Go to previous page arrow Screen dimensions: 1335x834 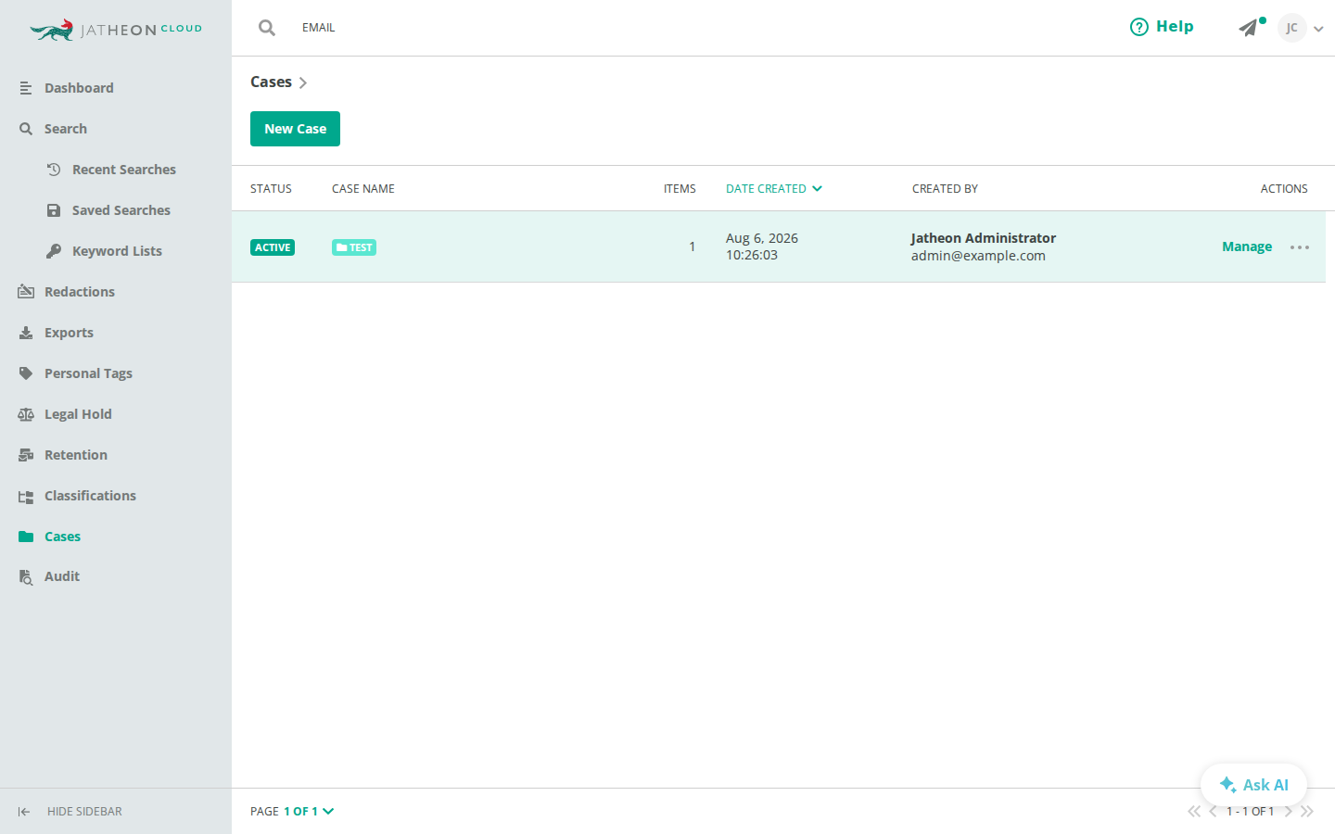[x=1213, y=812]
